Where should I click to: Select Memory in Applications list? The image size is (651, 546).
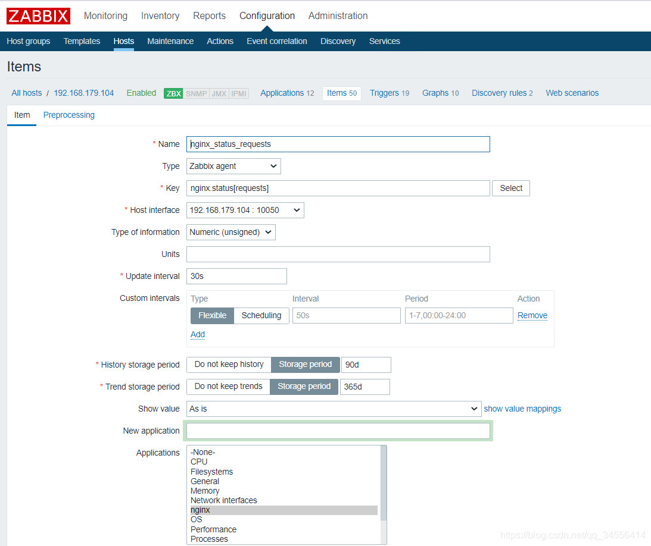(x=284, y=491)
